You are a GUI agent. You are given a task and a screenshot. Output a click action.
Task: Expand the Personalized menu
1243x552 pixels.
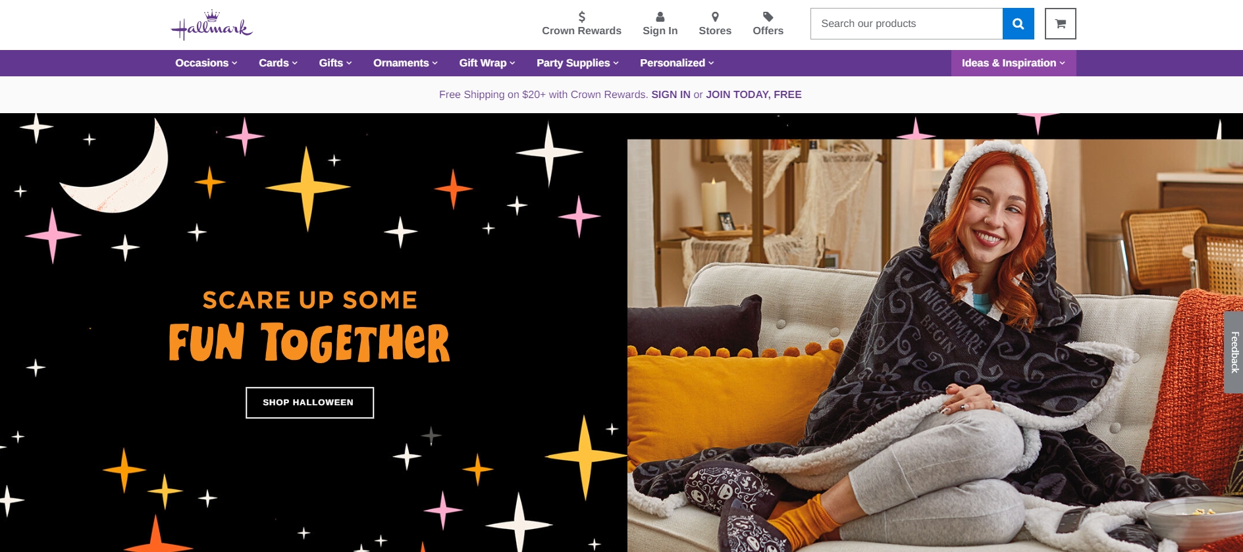pyautogui.click(x=677, y=63)
